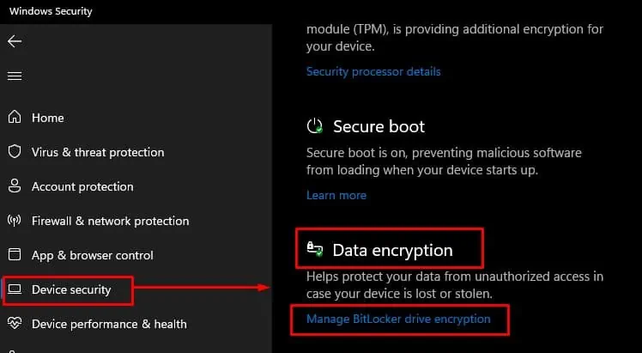Image resolution: width=642 pixels, height=353 pixels.
Task: Go to the Home menu item
Action: (48, 118)
